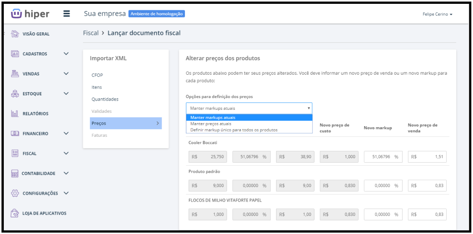Screen dimensions: 473x234
Task: Click the Configurações gear icon
Action: click(15, 193)
